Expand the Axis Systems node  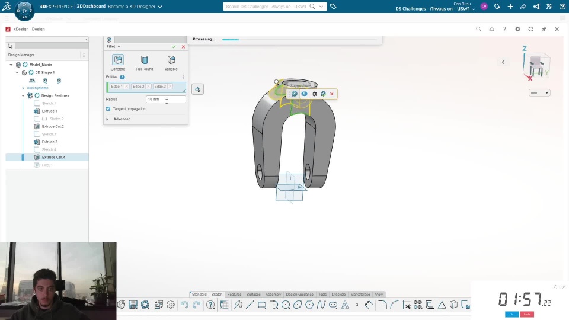pos(23,88)
